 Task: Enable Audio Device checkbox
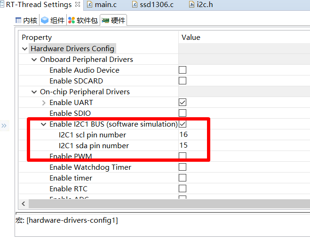tap(183, 70)
